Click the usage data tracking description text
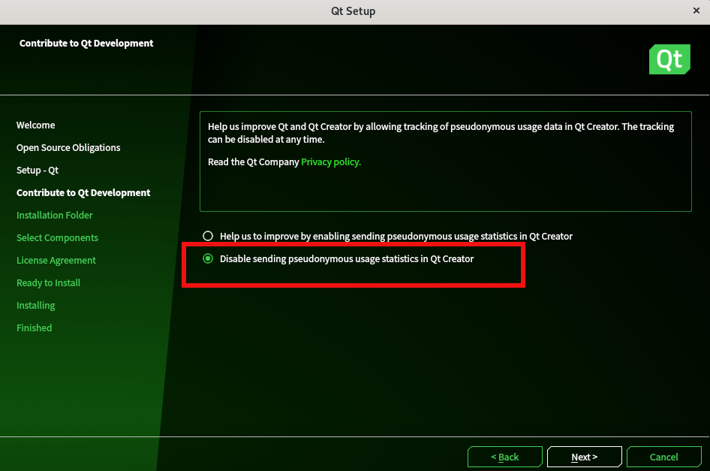This screenshot has width=710, height=471. [441, 133]
